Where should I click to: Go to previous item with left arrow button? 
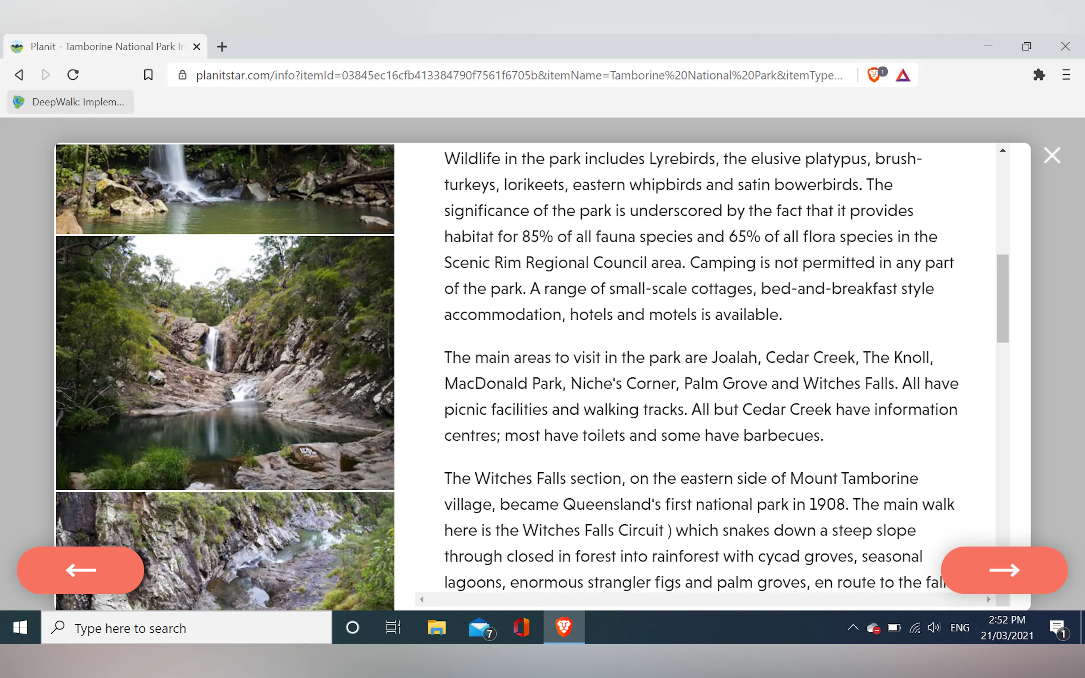point(81,570)
